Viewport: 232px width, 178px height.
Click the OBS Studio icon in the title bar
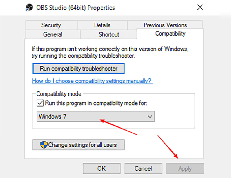point(29,8)
